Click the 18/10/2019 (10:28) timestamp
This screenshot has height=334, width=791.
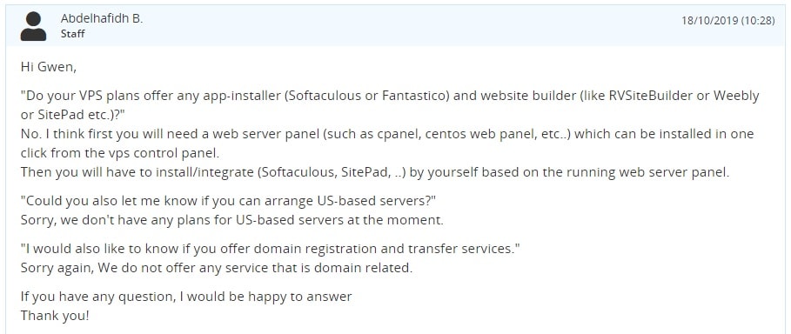(x=728, y=21)
